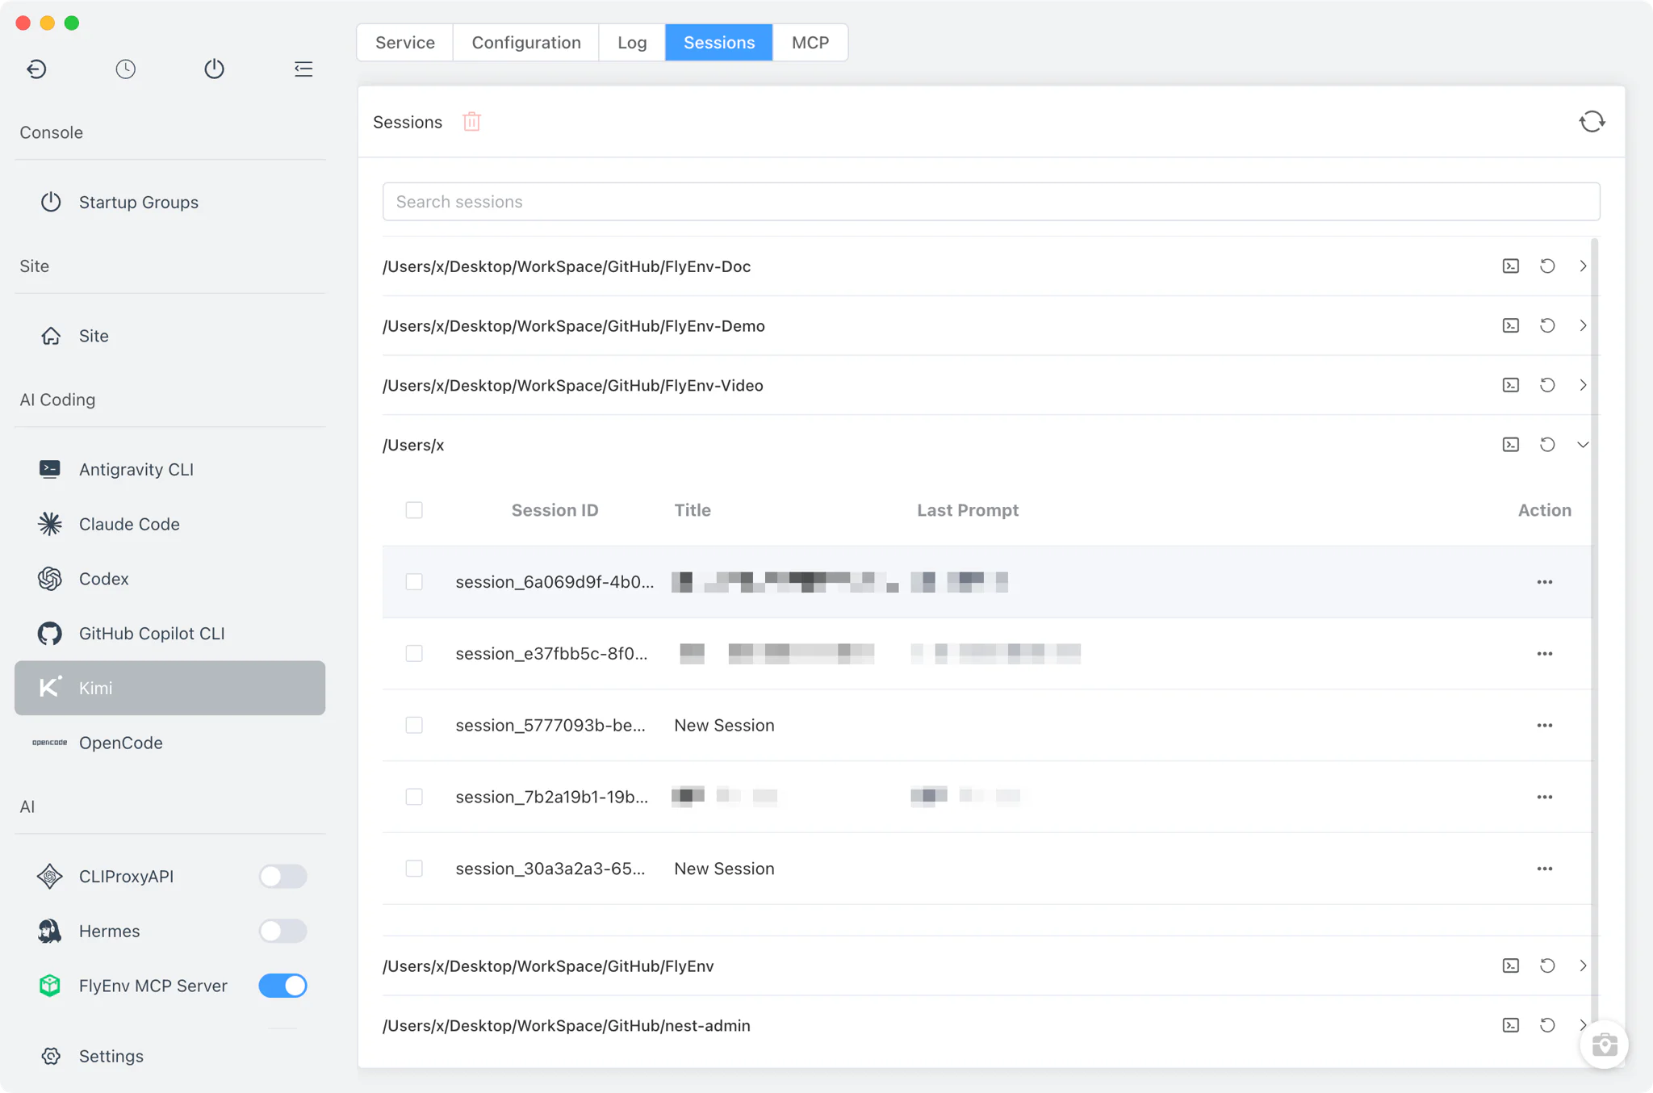The image size is (1653, 1093).
Task: Enable the CLIProxyAPI switch
Action: pyautogui.click(x=282, y=877)
